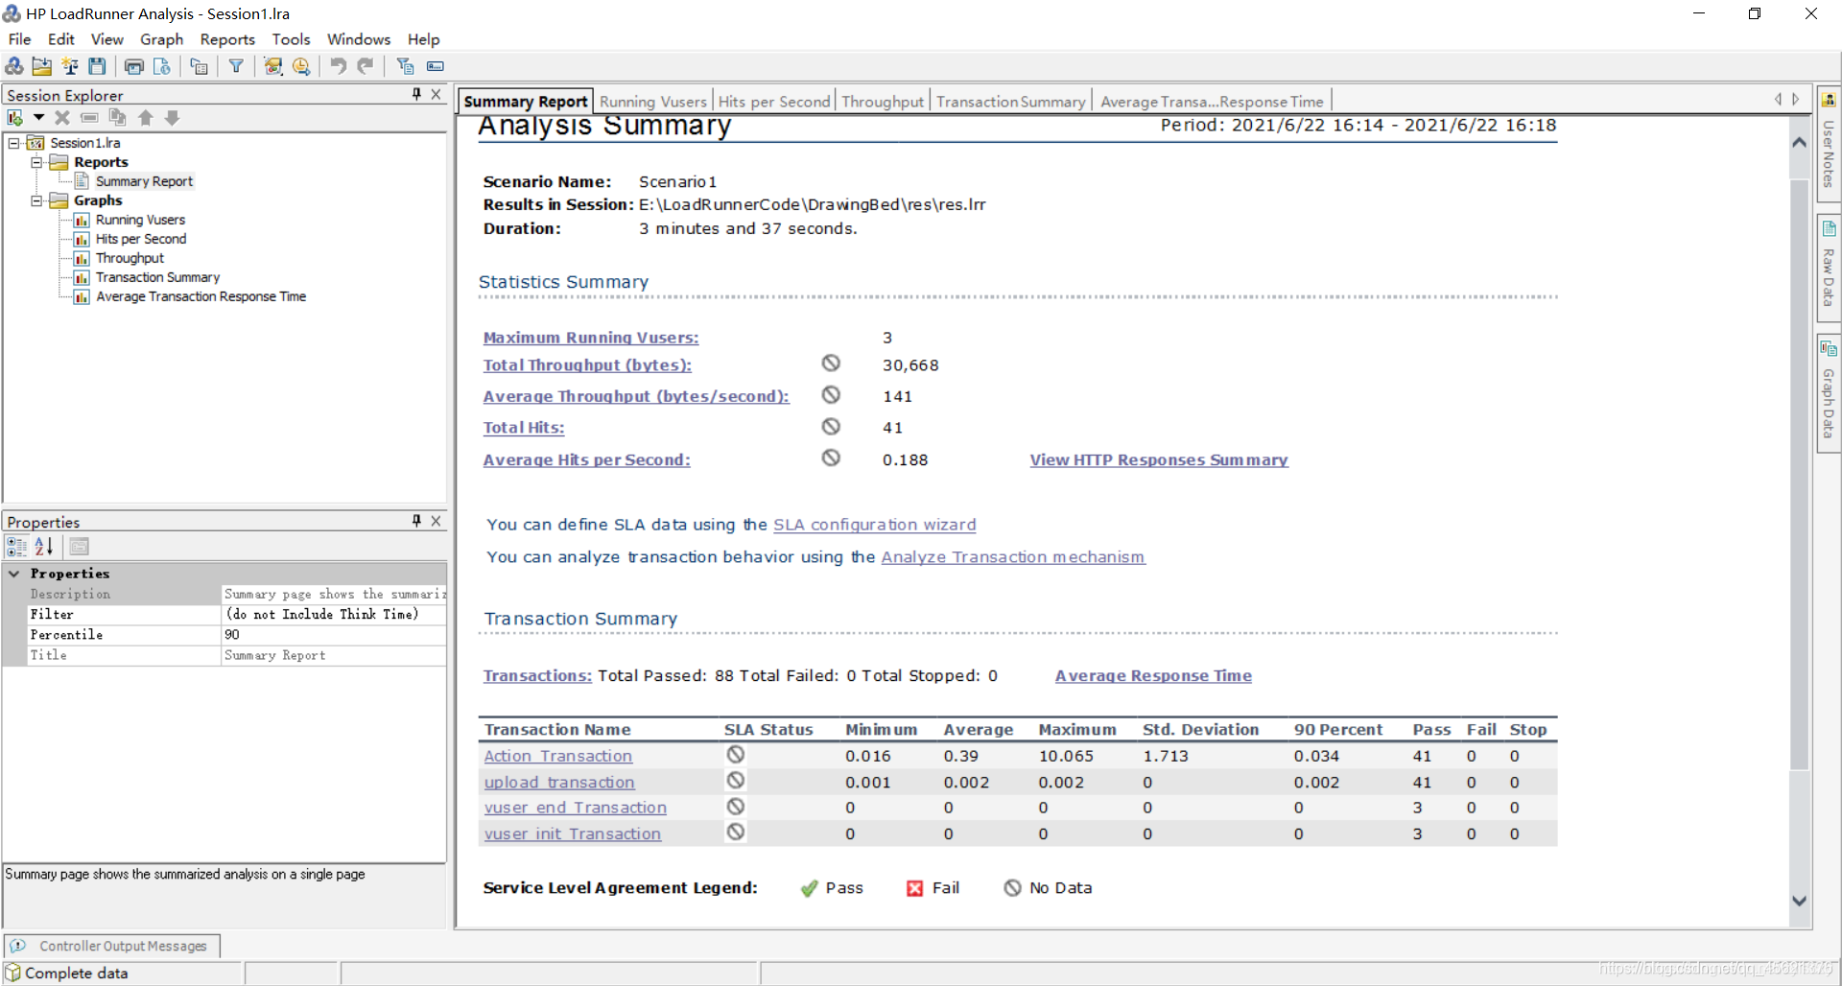This screenshot has height=986, width=1842.
Task: Move item up in Session Explorer
Action: click(145, 118)
